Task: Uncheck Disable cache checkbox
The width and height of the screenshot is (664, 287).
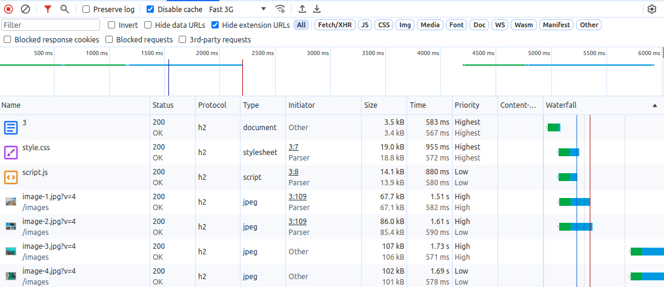Action: [150, 9]
